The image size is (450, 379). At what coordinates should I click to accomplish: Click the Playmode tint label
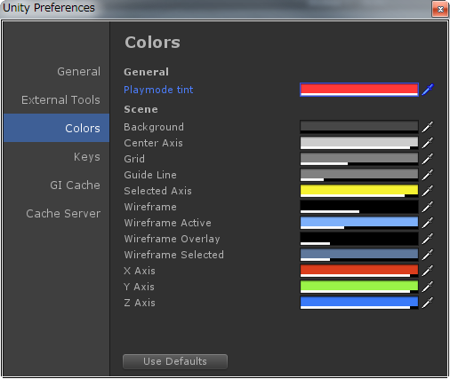pos(158,90)
